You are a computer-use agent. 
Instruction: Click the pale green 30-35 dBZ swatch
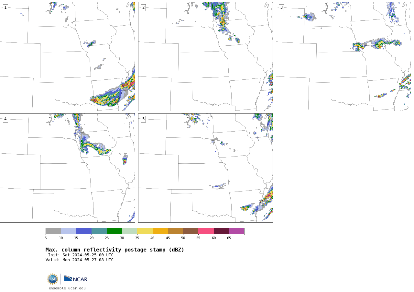click(x=130, y=231)
